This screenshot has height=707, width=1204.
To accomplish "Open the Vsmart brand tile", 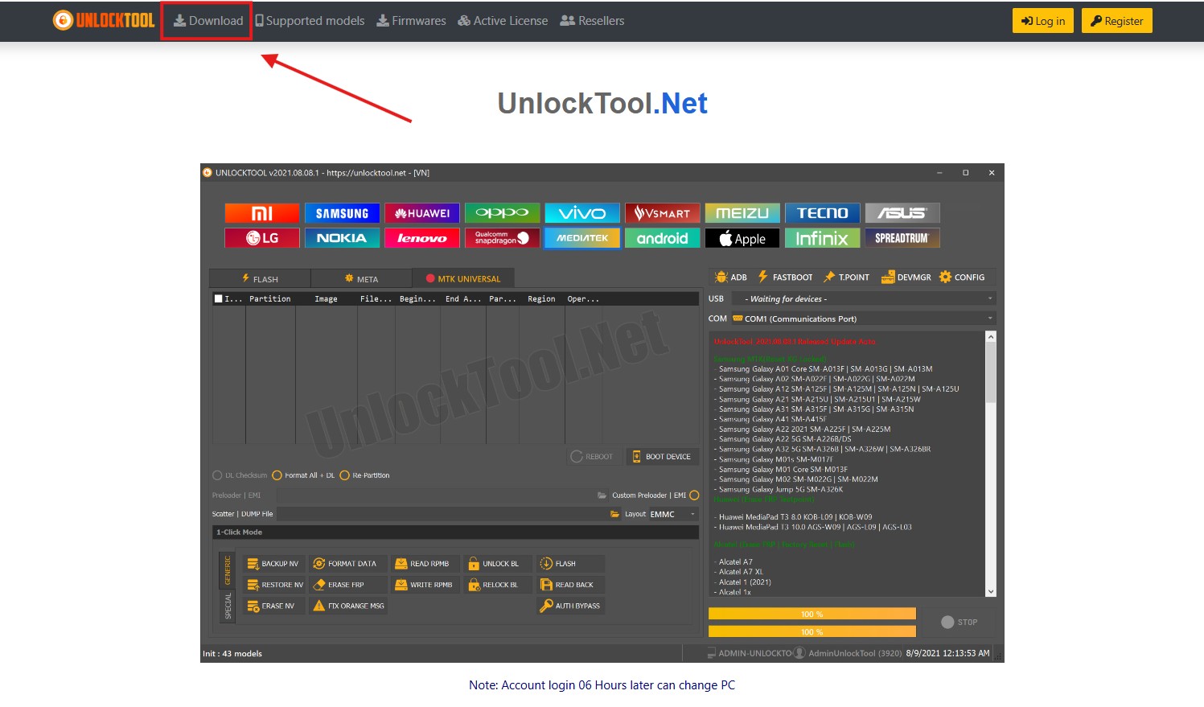I will 662,213.
